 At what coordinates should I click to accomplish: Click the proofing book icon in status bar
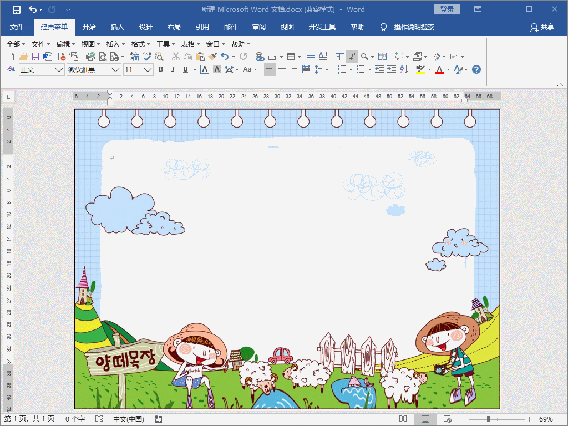[x=99, y=419]
